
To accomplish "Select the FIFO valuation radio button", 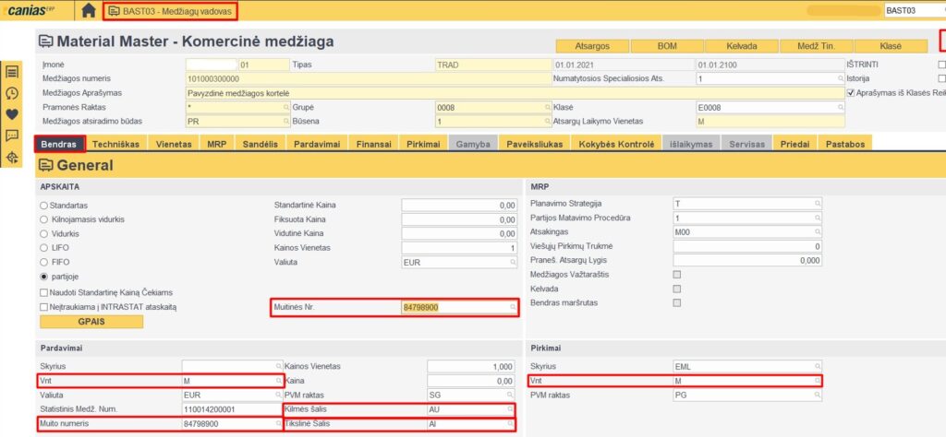I will pos(43,262).
